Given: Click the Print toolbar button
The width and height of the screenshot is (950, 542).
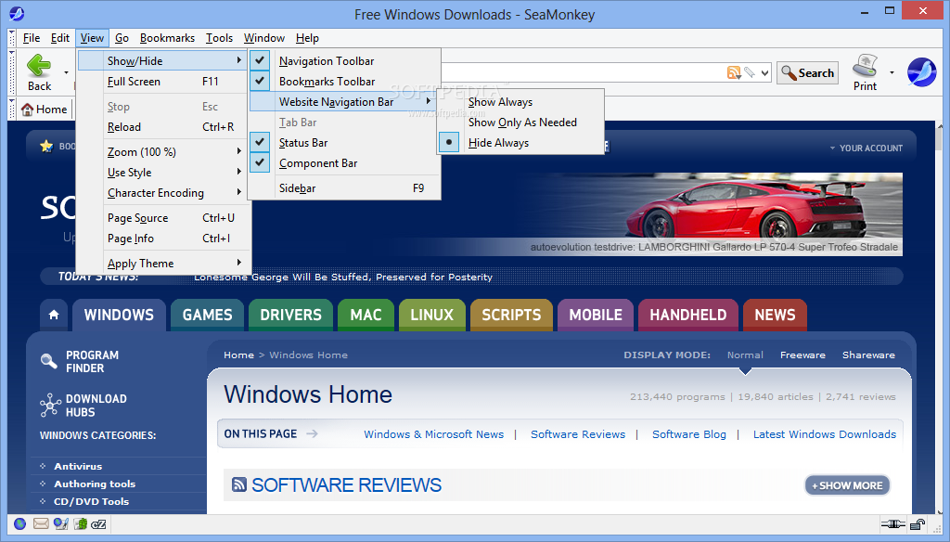Looking at the screenshot, I should [866, 72].
